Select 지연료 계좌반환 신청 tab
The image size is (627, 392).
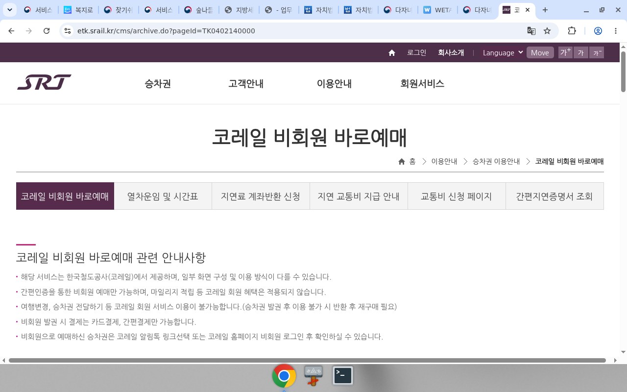(261, 196)
